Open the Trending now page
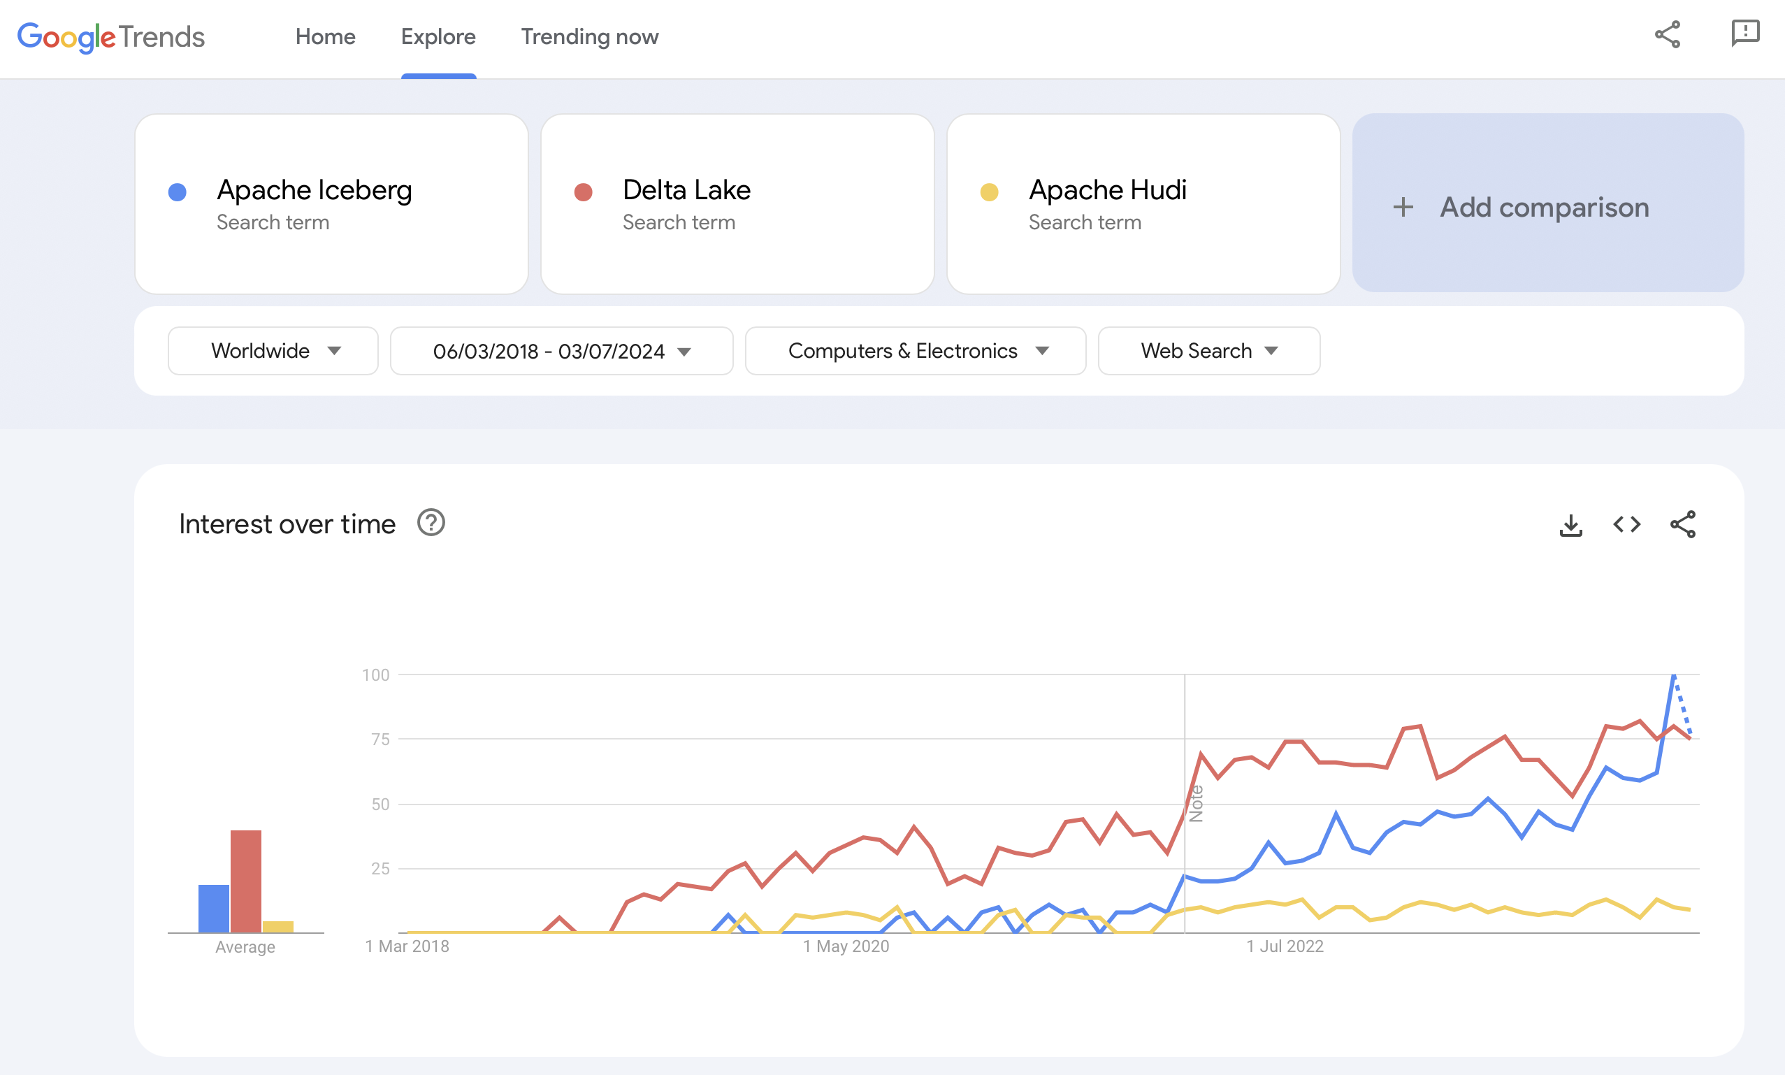The image size is (1785, 1075). pyautogui.click(x=589, y=36)
